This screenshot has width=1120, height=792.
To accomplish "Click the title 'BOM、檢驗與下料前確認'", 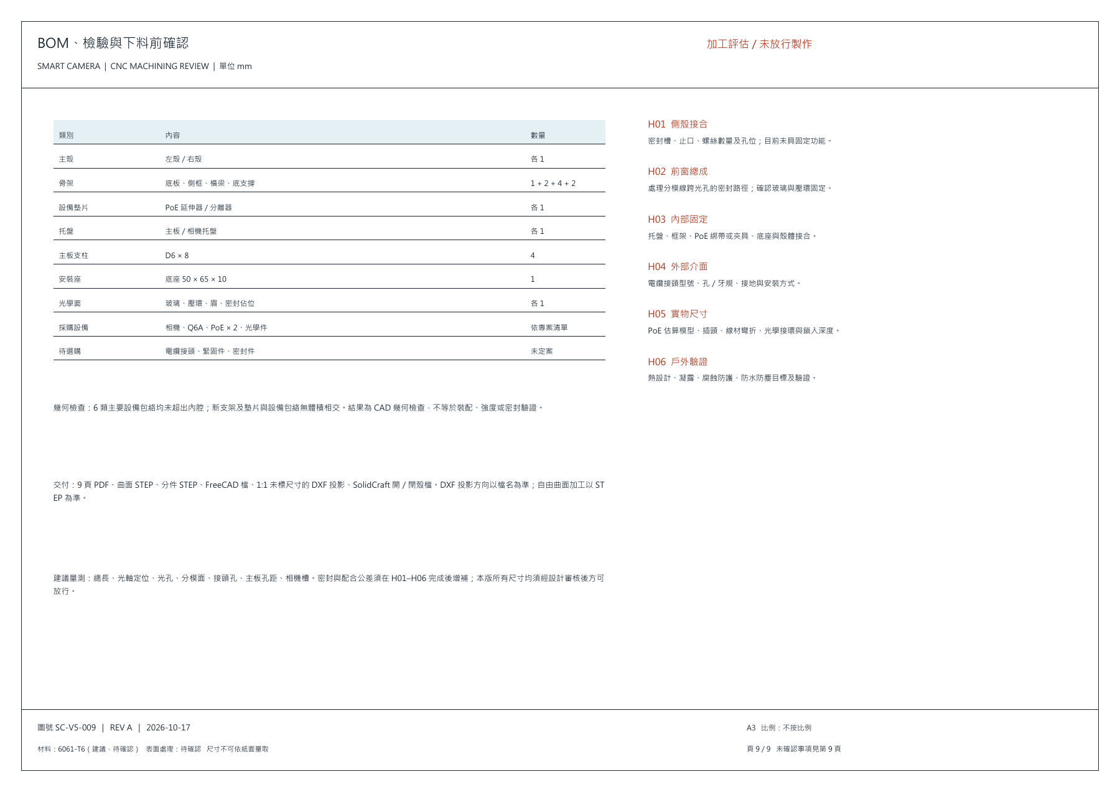I will 113,43.
